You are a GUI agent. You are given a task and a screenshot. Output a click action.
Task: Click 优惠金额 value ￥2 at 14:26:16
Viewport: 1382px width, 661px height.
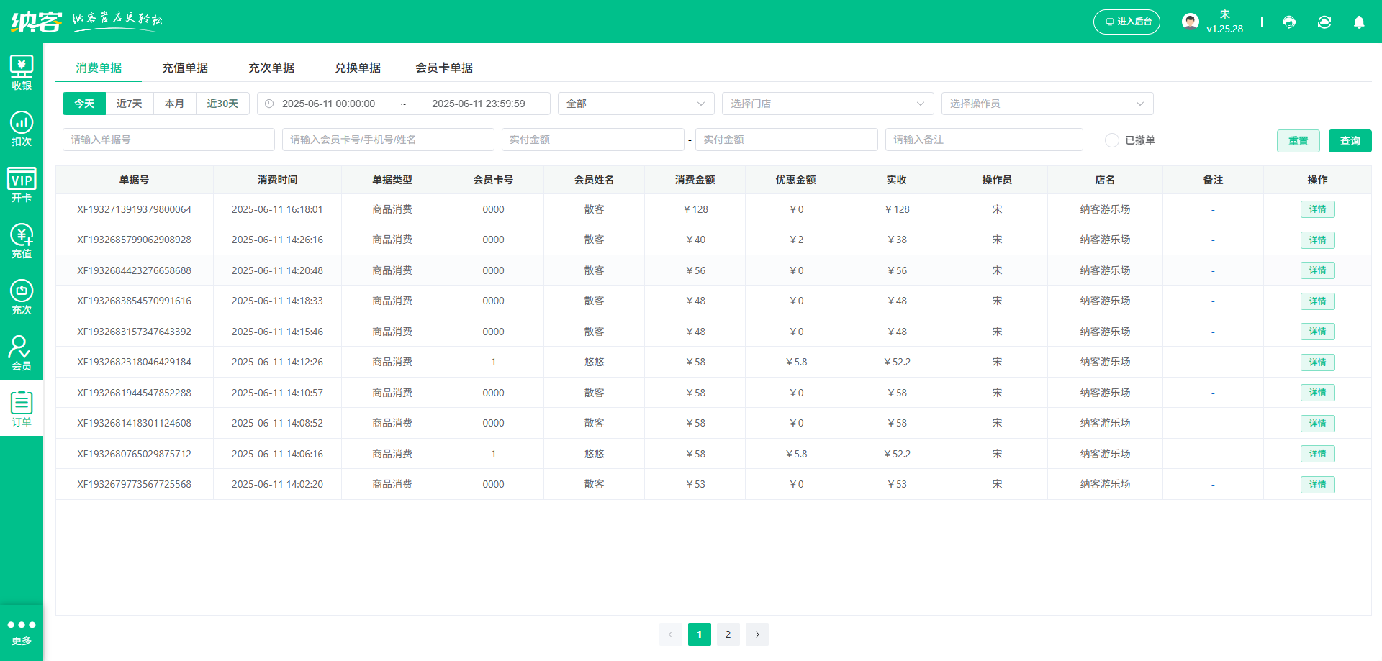click(x=796, y=240)
